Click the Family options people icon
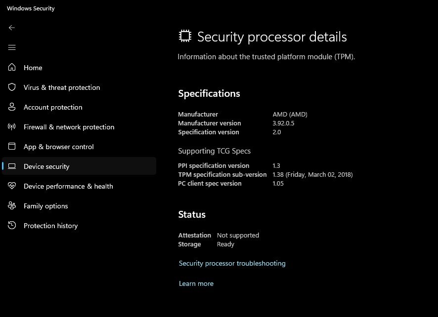This screenshot has width=438, height=317. point(12,206)
